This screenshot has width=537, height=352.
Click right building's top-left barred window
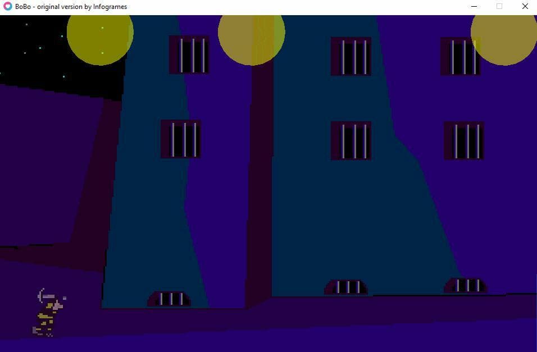coord(351,57)
